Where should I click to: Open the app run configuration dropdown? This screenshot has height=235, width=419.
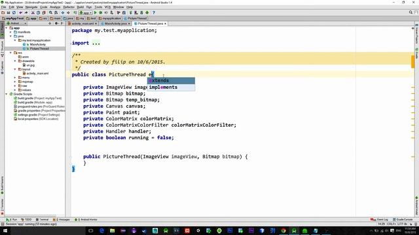click(86, 12)
